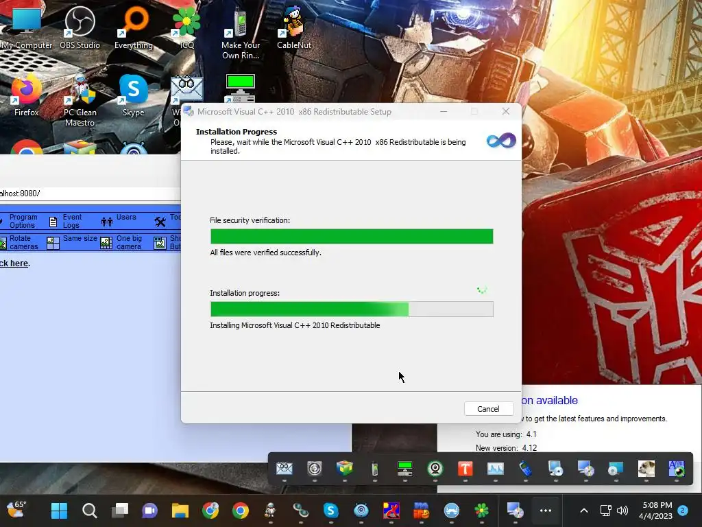Launch Skype from the desktop
Image resolution: width=702 pixels, height=527 pixels.
134,95
